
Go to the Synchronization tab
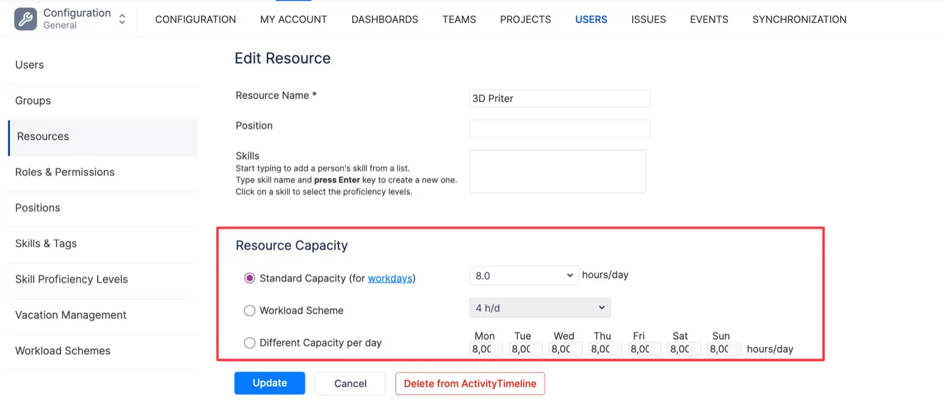(x=799, y=19)
